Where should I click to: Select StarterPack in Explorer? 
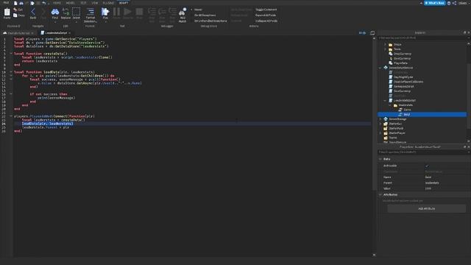pos(396,128)
